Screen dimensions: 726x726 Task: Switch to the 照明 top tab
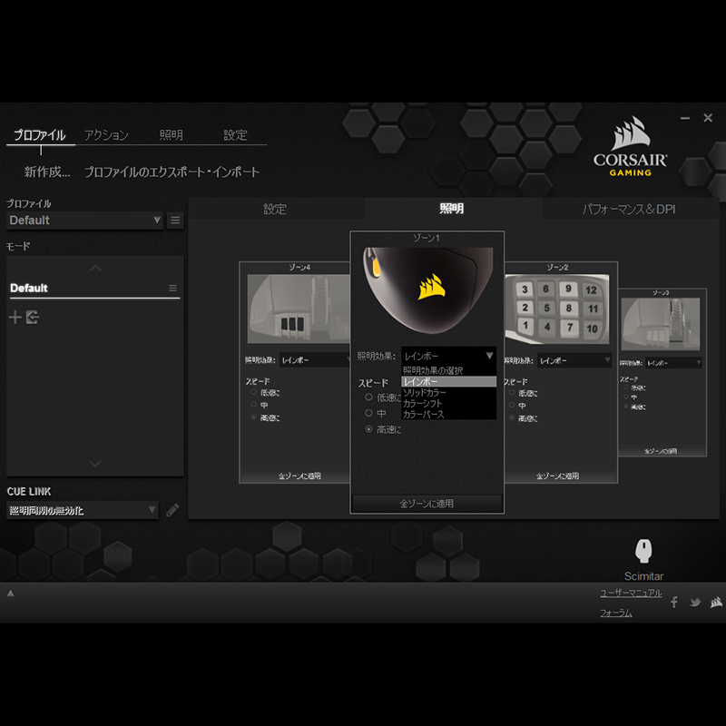tap(172, 134)
